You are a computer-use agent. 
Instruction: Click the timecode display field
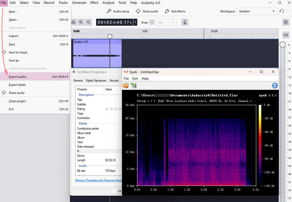[114, 22]
